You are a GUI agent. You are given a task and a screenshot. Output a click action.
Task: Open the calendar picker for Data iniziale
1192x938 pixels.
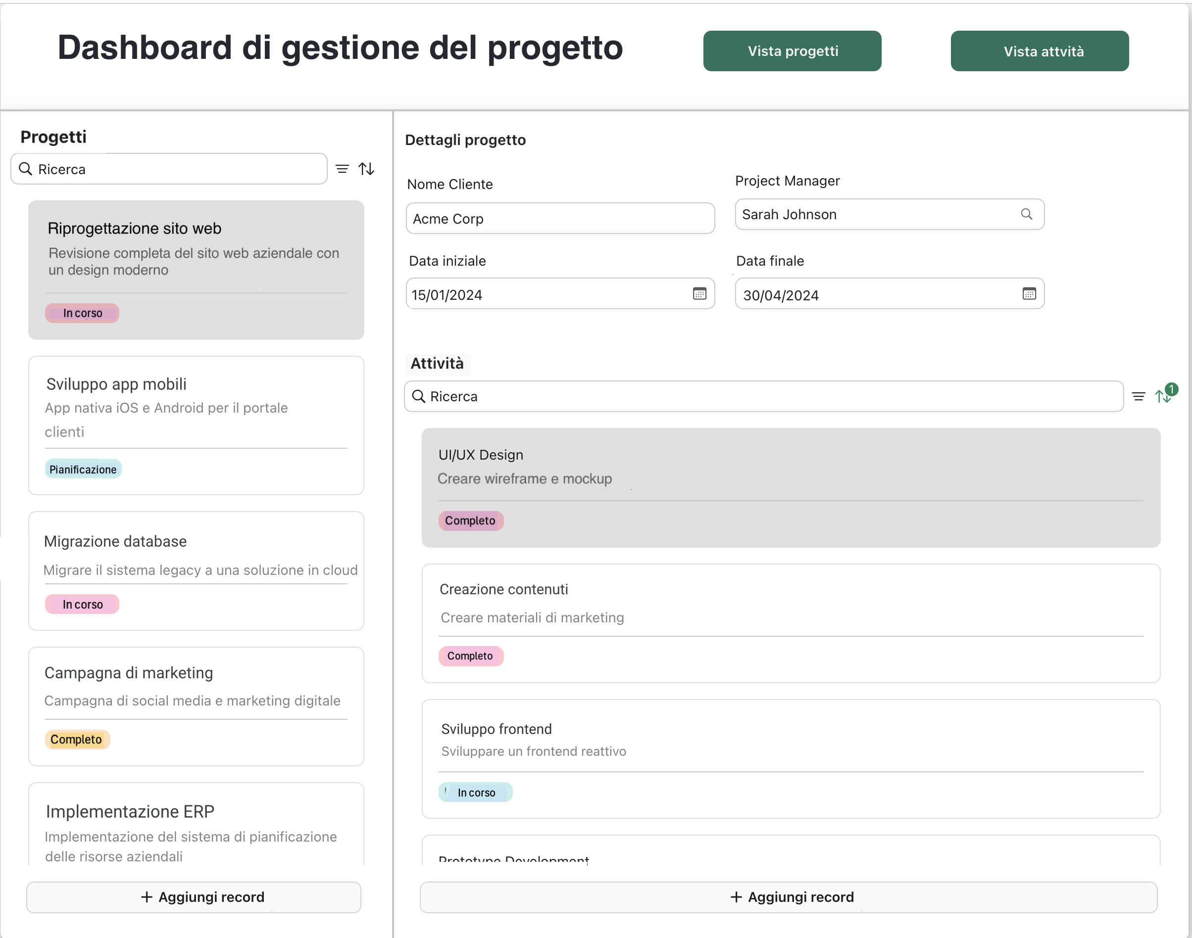point(699,294)
